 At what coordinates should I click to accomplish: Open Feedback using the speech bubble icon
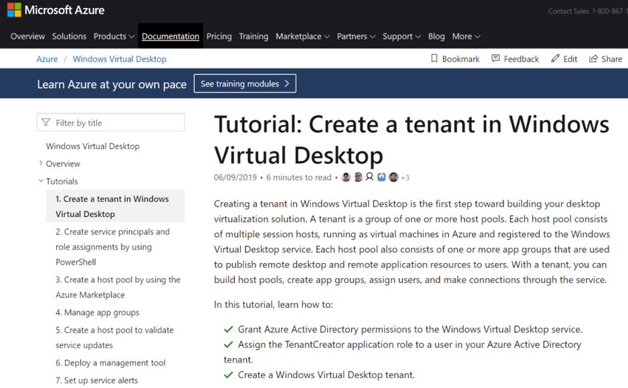pos(515,59)
